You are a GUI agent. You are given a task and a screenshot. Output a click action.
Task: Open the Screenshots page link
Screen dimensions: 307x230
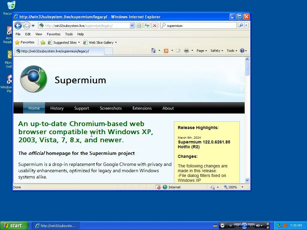(111, 108)
